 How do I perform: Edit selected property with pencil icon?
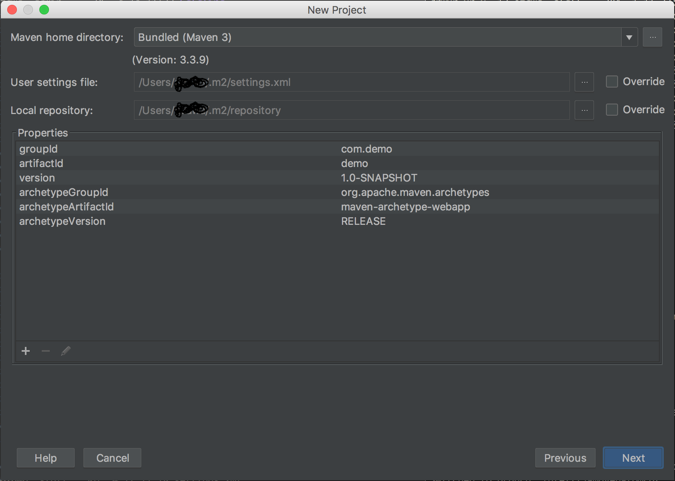point(66,351)
